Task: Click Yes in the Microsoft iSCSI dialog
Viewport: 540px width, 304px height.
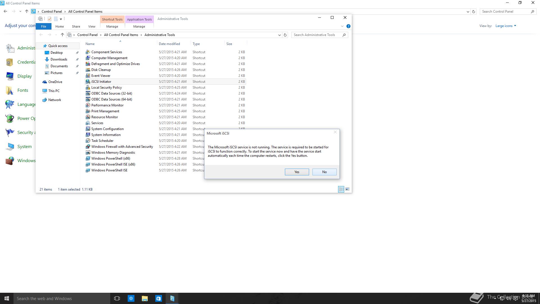Action: 297,172
